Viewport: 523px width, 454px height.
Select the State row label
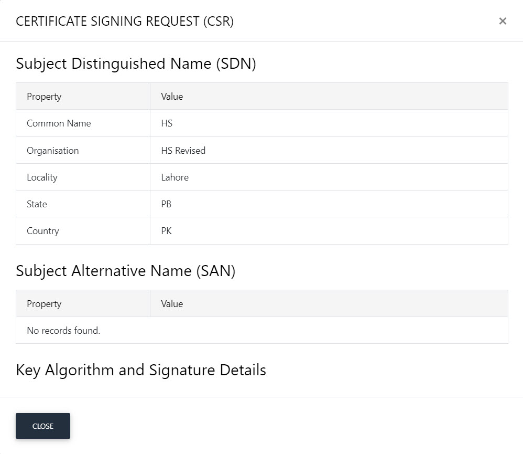tap(37, 204)
